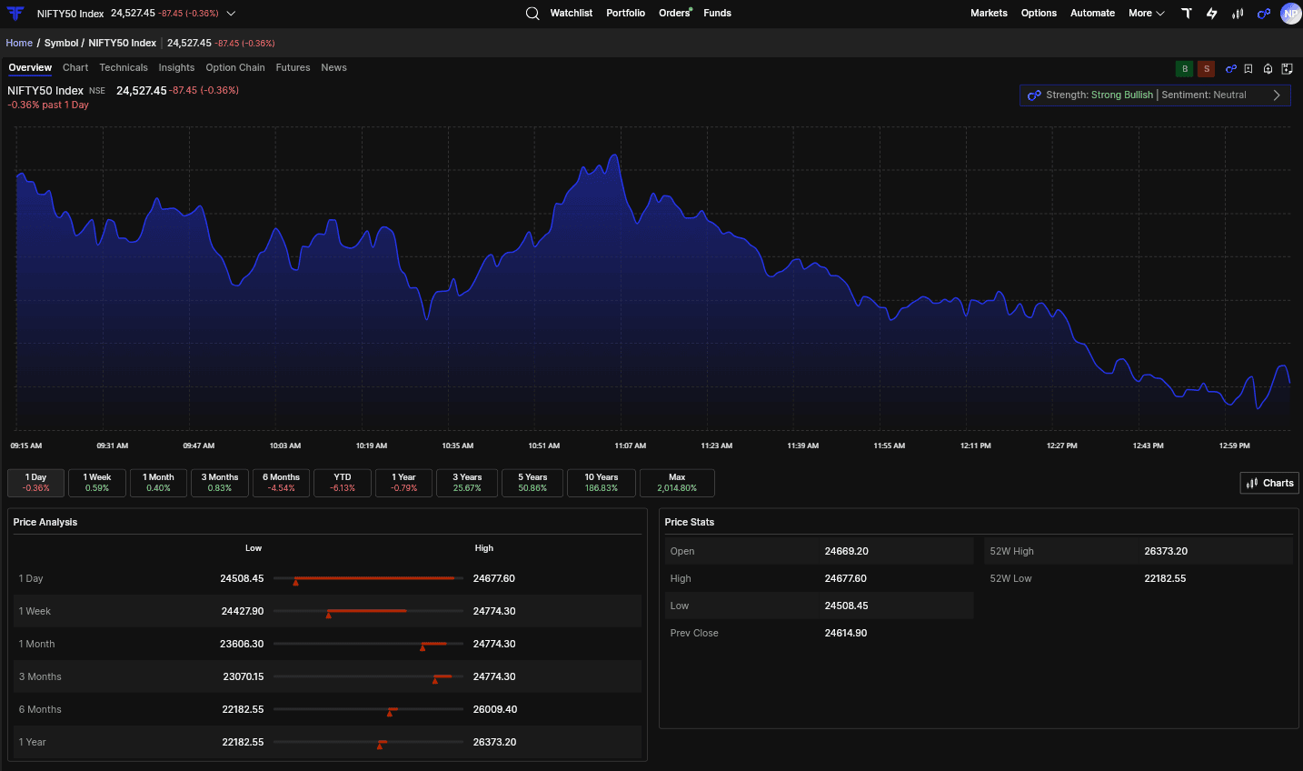
Task: Click the 1 Day low-high range bar
Action: click(368, 579)
